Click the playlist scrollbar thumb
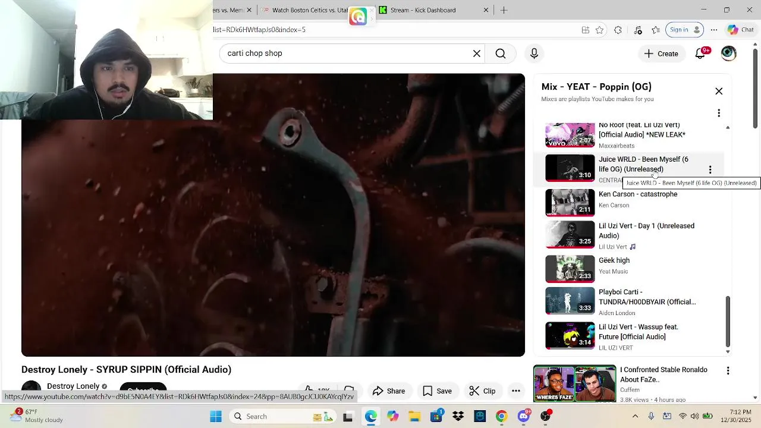Image resolution: width=761 pixels, height=428 pixels. 728,322
